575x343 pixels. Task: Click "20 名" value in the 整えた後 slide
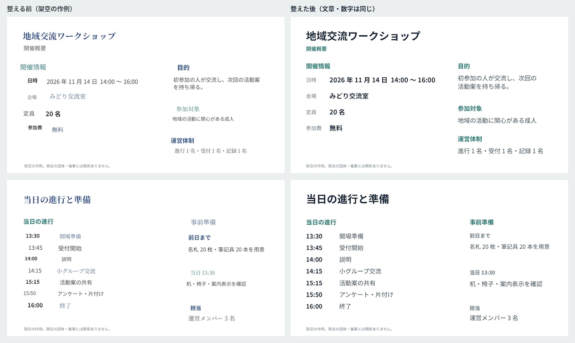coord(337,112)
